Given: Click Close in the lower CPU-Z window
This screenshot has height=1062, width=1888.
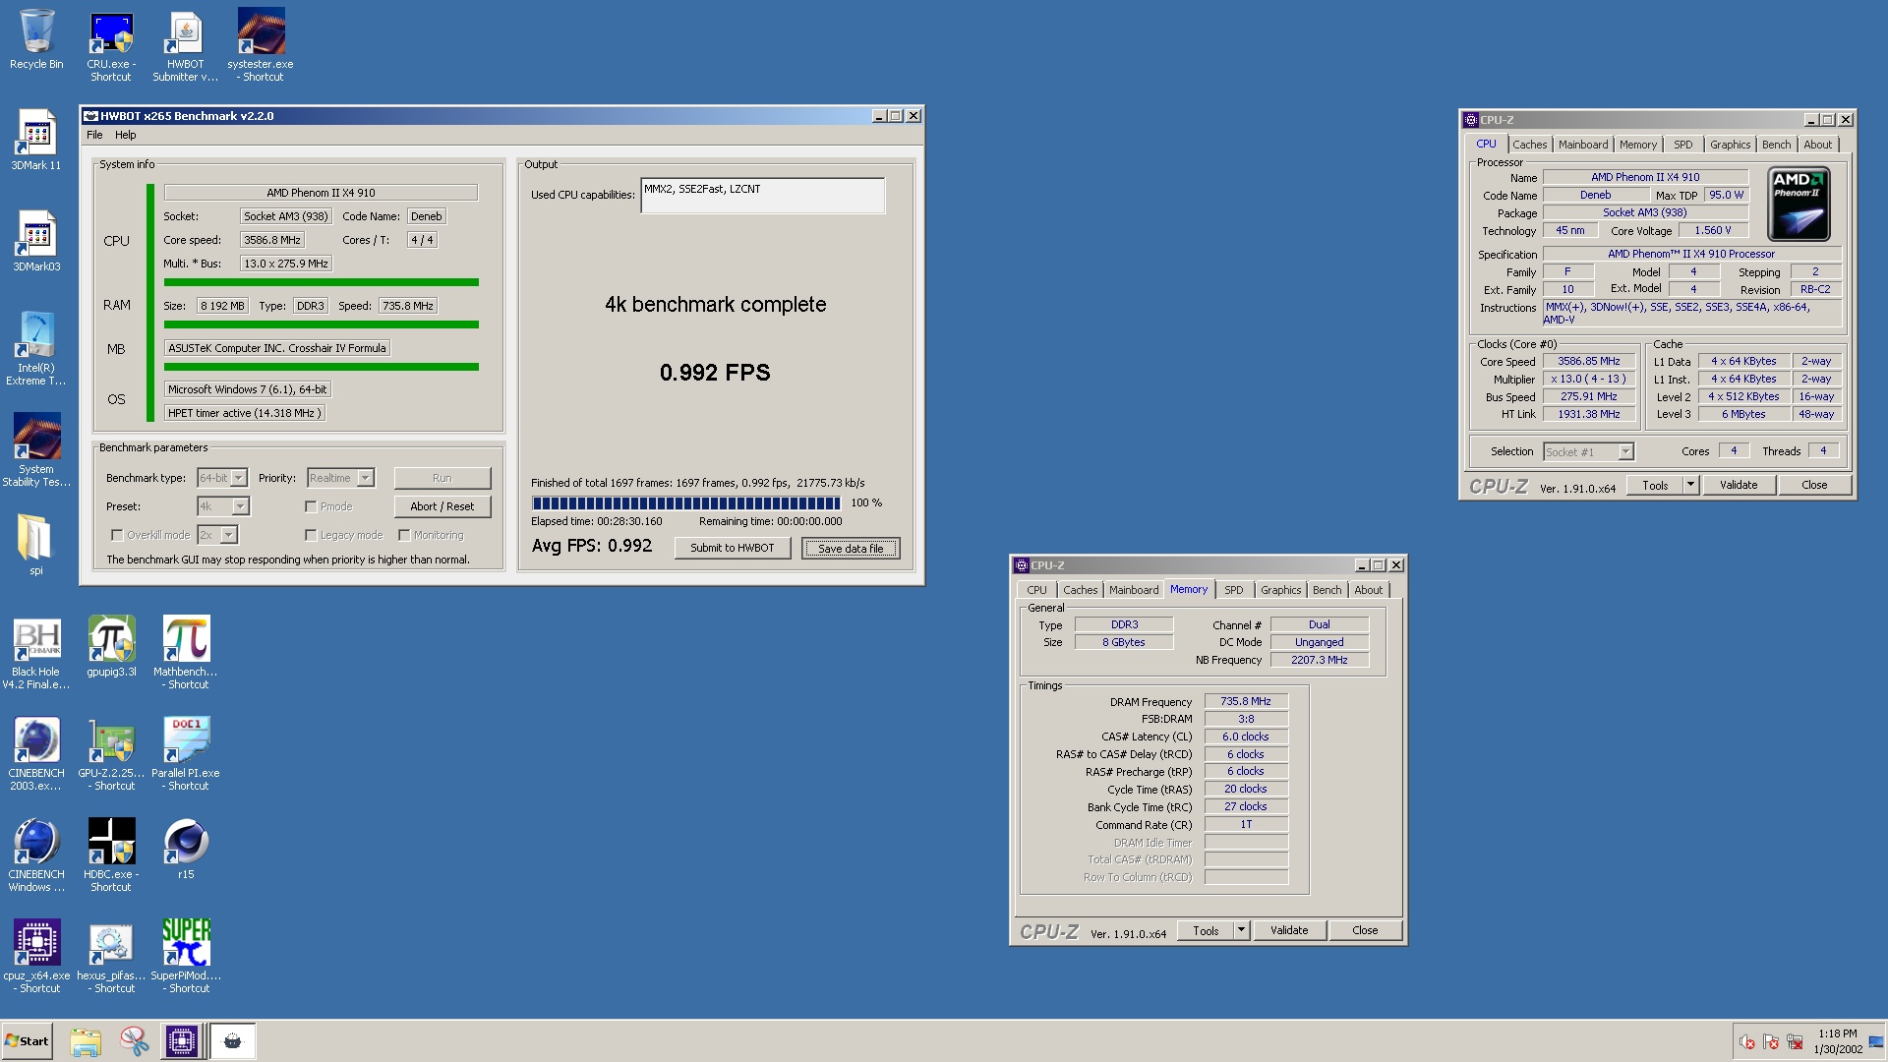Looking at the screenshot, I should [x=1365, y=930].
